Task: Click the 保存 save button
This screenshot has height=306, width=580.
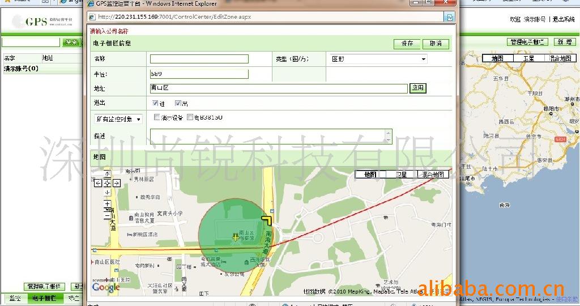Action: [x=407, y=44]
